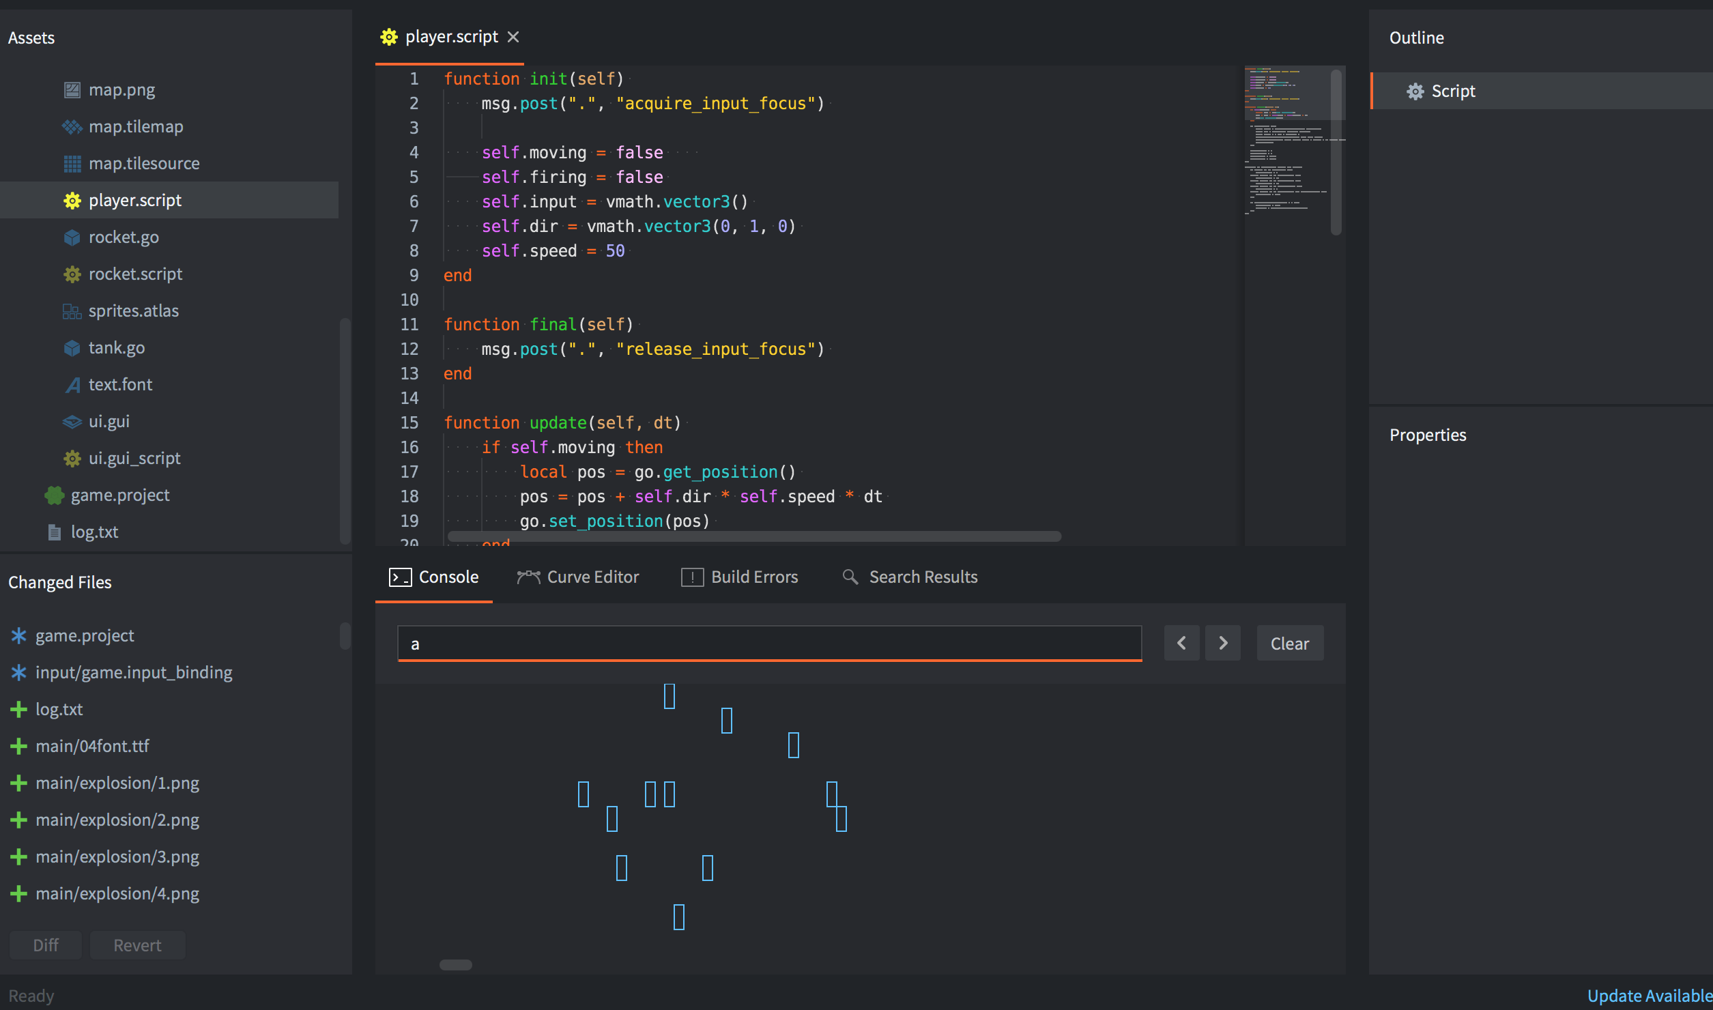Go to next console search match
The image size is (1713, 1010).
[x=1223, y=643]
